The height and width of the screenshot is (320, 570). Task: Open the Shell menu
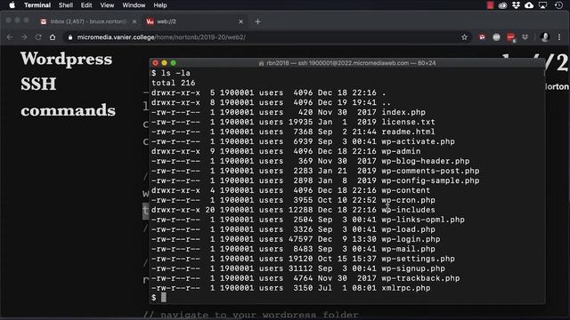(x=66, y=5)
